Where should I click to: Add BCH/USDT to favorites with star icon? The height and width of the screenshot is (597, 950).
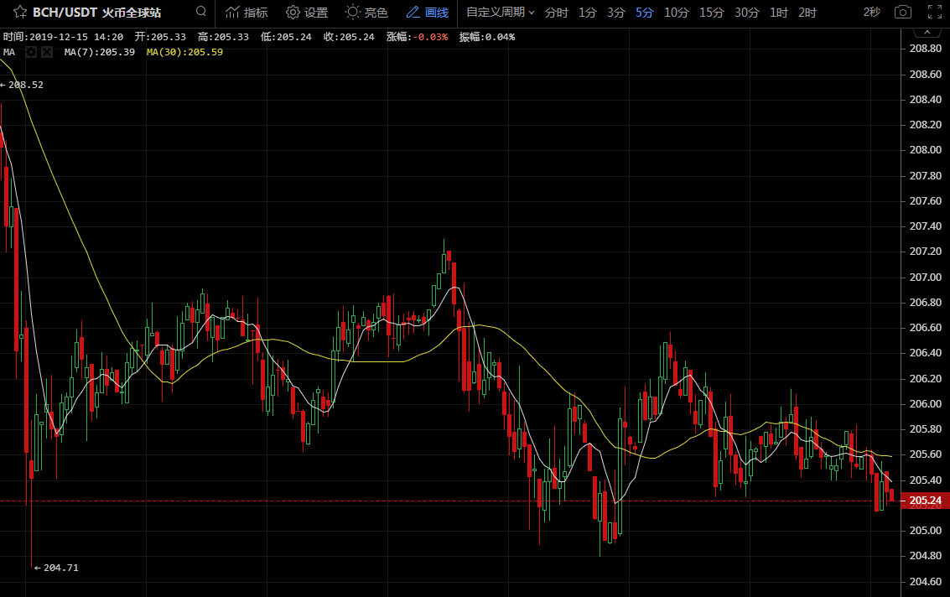(20, 12)
